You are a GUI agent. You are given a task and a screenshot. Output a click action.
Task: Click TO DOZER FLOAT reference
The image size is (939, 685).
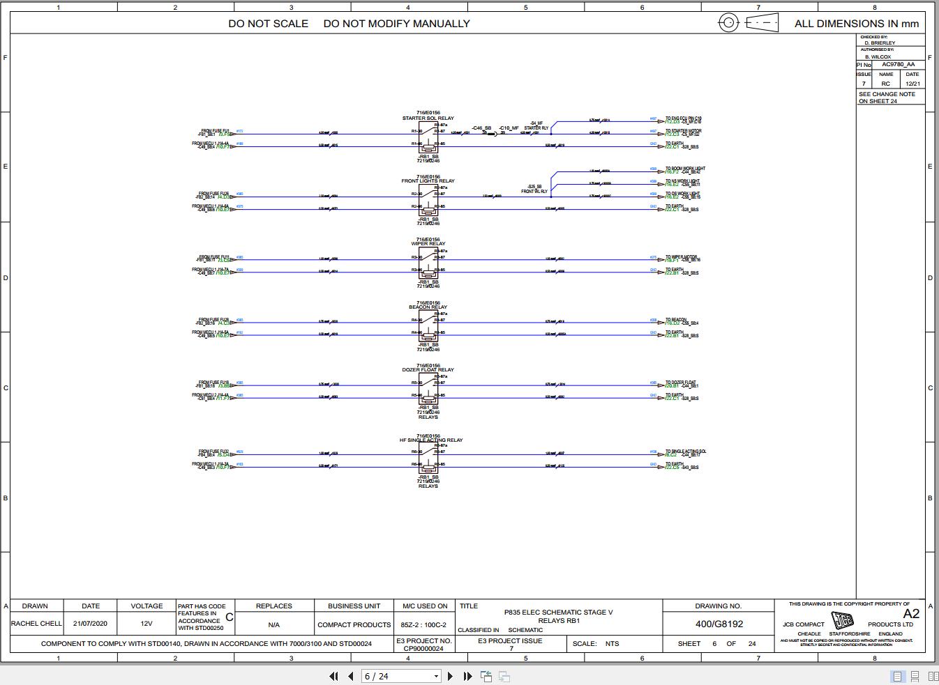[680, 383]
